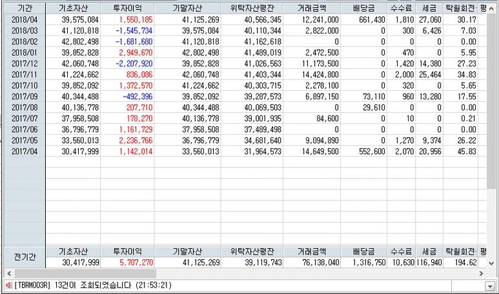Click the 기간 column header
The image size is (499, 294).
(25, 8)
